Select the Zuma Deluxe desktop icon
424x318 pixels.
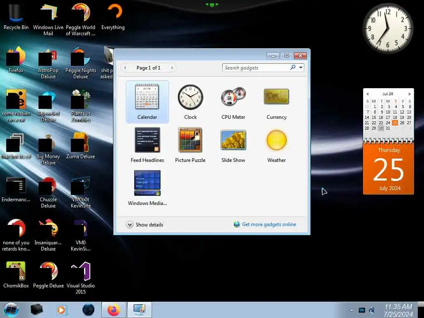click(x=81, y=146)
